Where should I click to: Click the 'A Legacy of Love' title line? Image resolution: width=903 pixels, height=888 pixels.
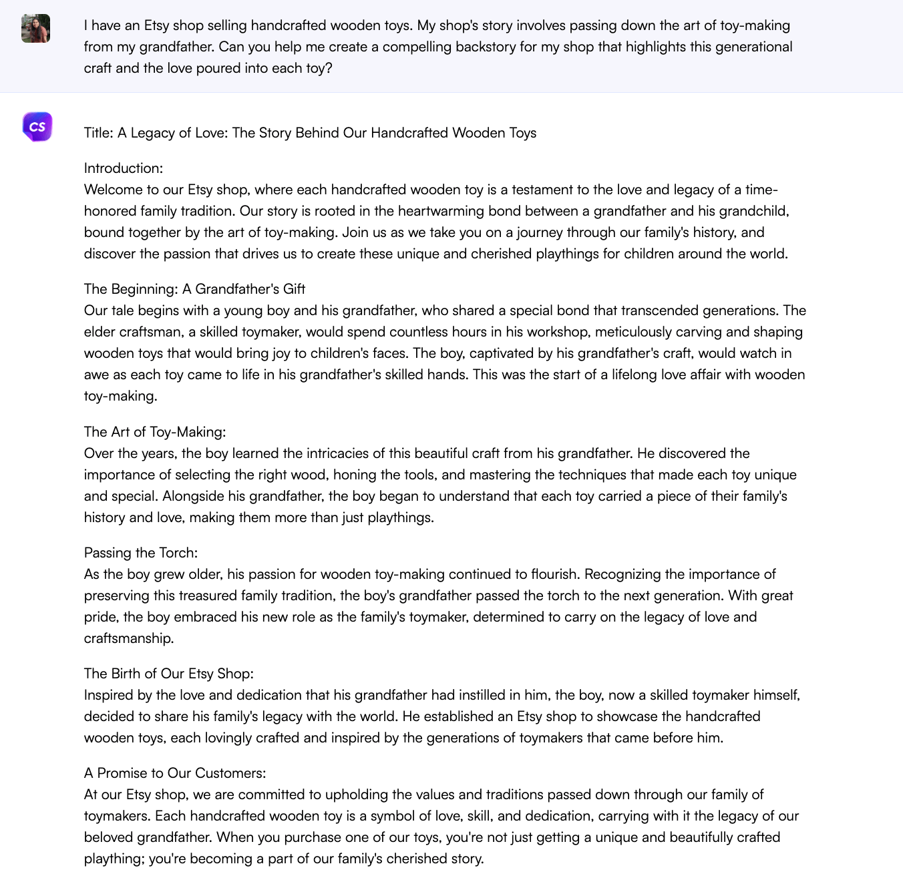[x=310, y=133]
